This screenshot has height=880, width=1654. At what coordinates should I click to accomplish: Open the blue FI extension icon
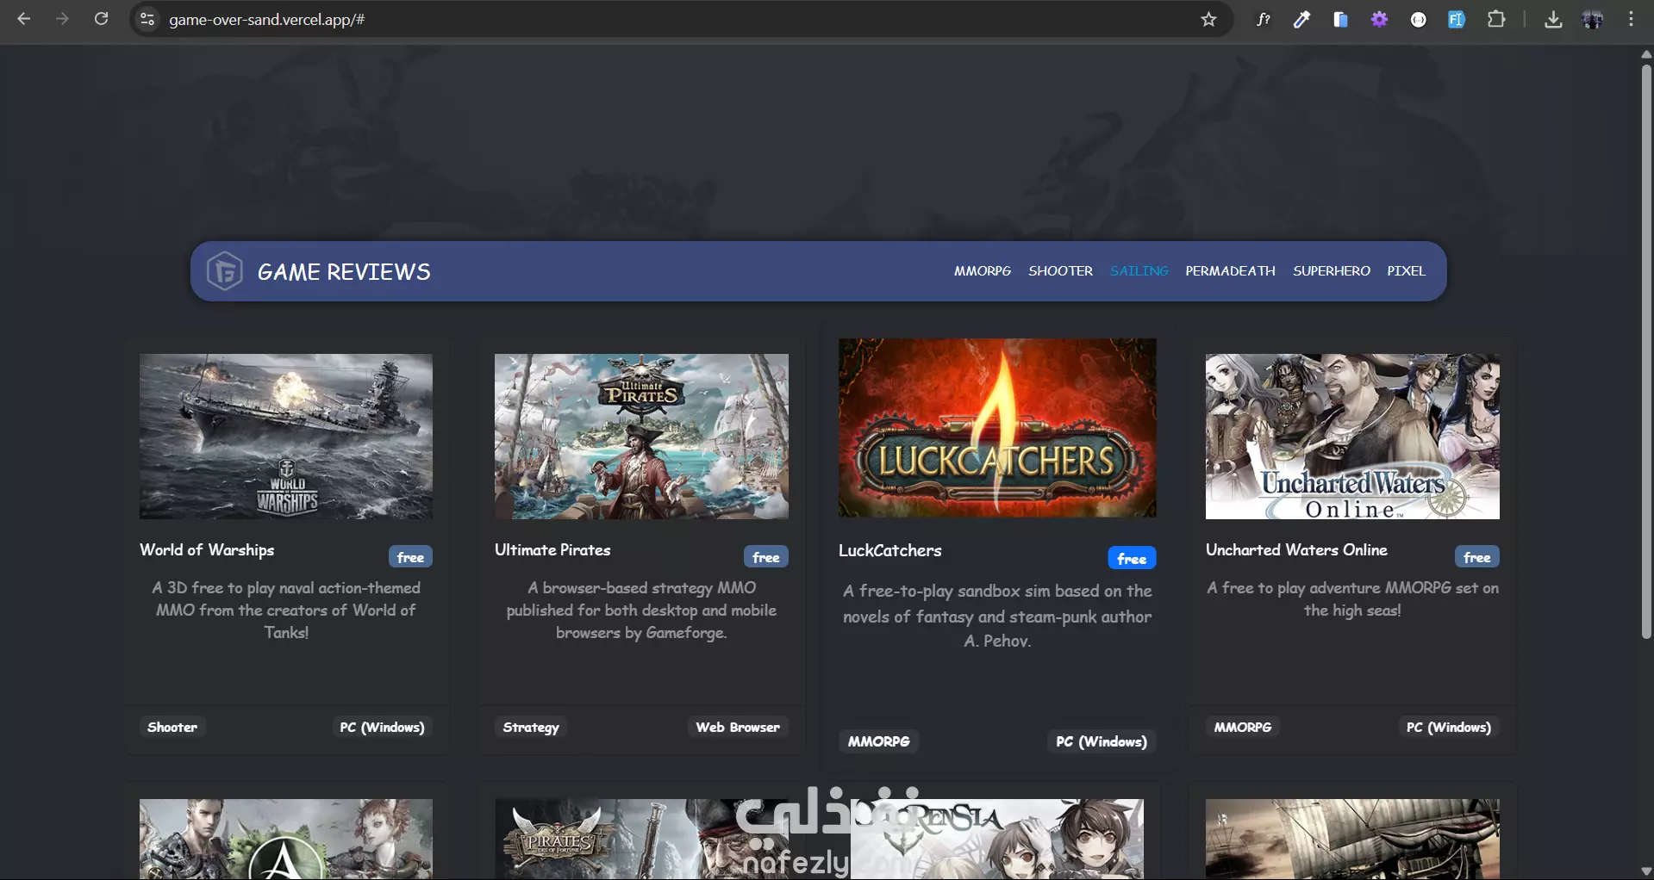click(1457, 19)
